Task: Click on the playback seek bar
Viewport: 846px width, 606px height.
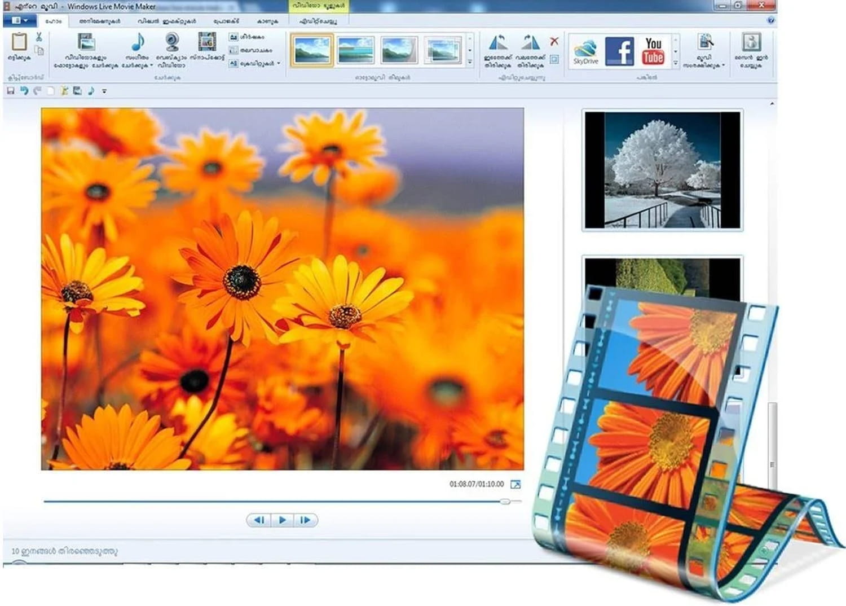Action: (282, 500)
